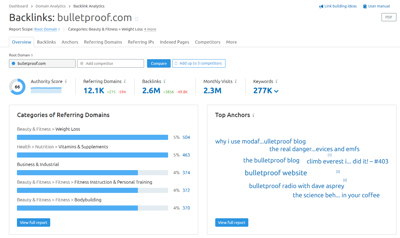Click anchor 'why i use modaf...ulletproof blog'

coord(260,141)
